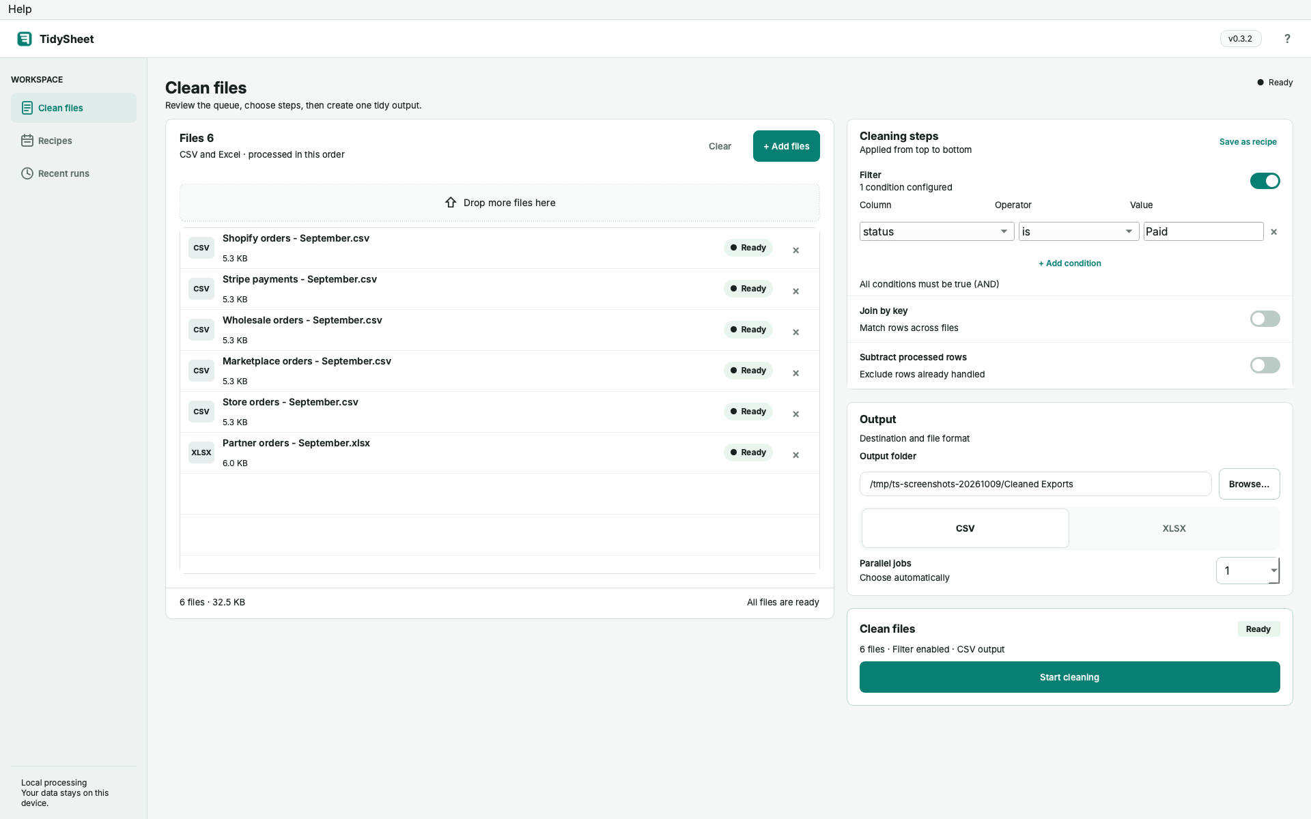Screen dimensions: 1311x819
Task: Remove Store orders - September.csv from queue
Action: pyautogui.click(x=795, y=414)
